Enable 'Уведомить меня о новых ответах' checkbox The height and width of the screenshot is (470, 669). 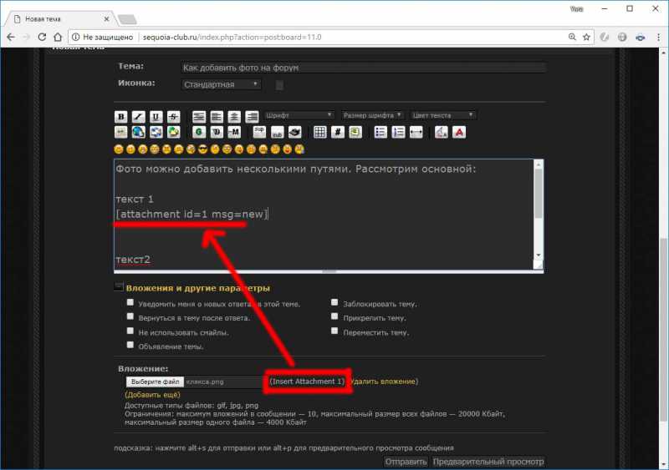130,303
